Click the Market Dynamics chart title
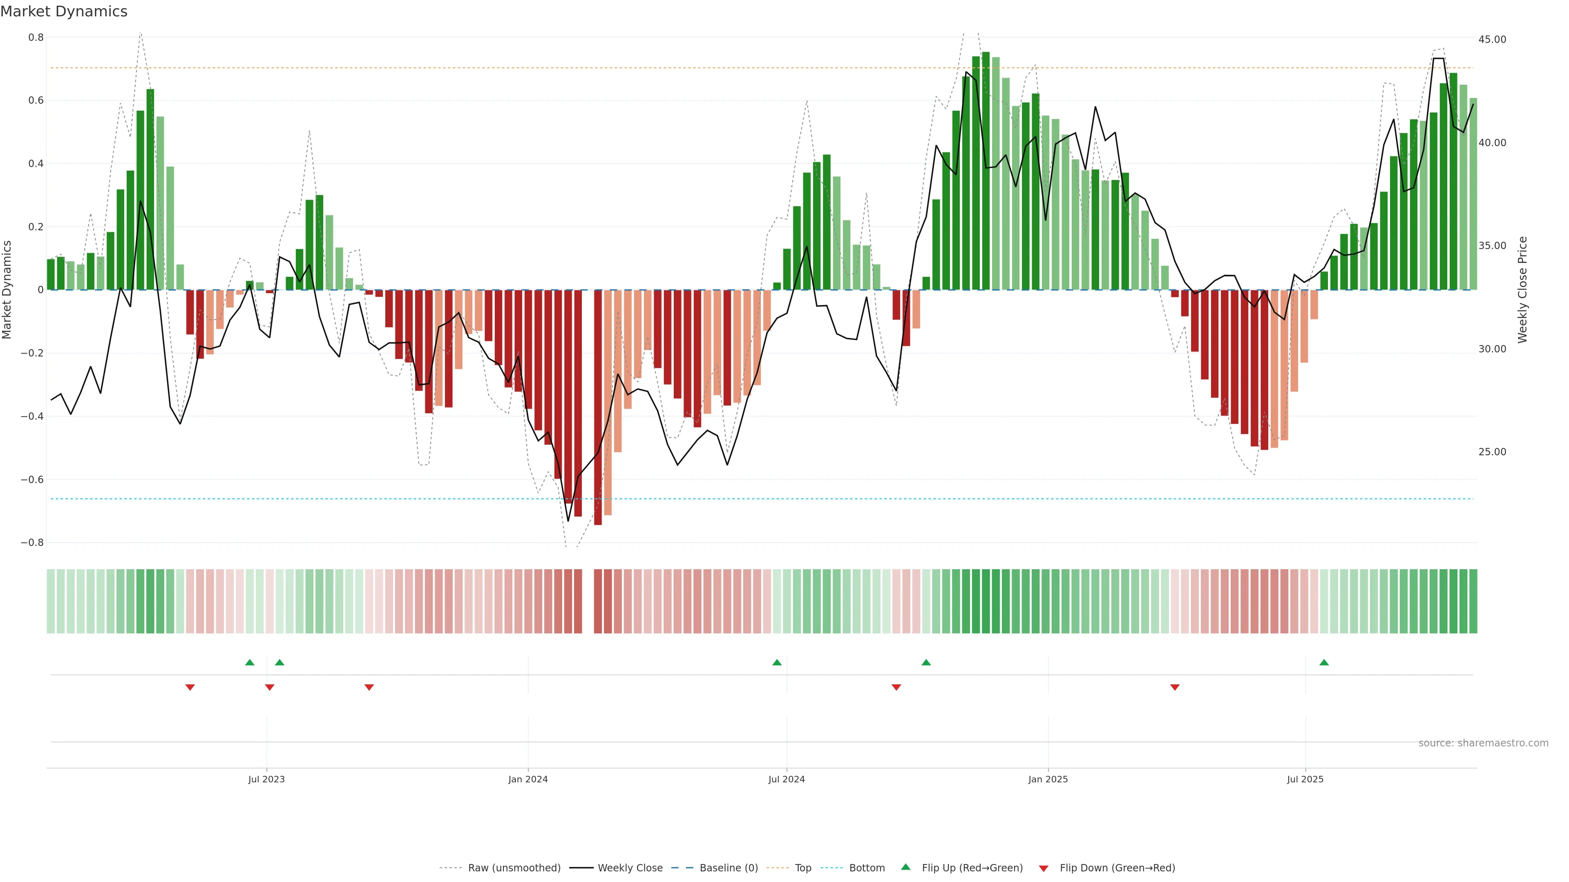This screenshot has height=882, width=1569. [x=64, y=11]
